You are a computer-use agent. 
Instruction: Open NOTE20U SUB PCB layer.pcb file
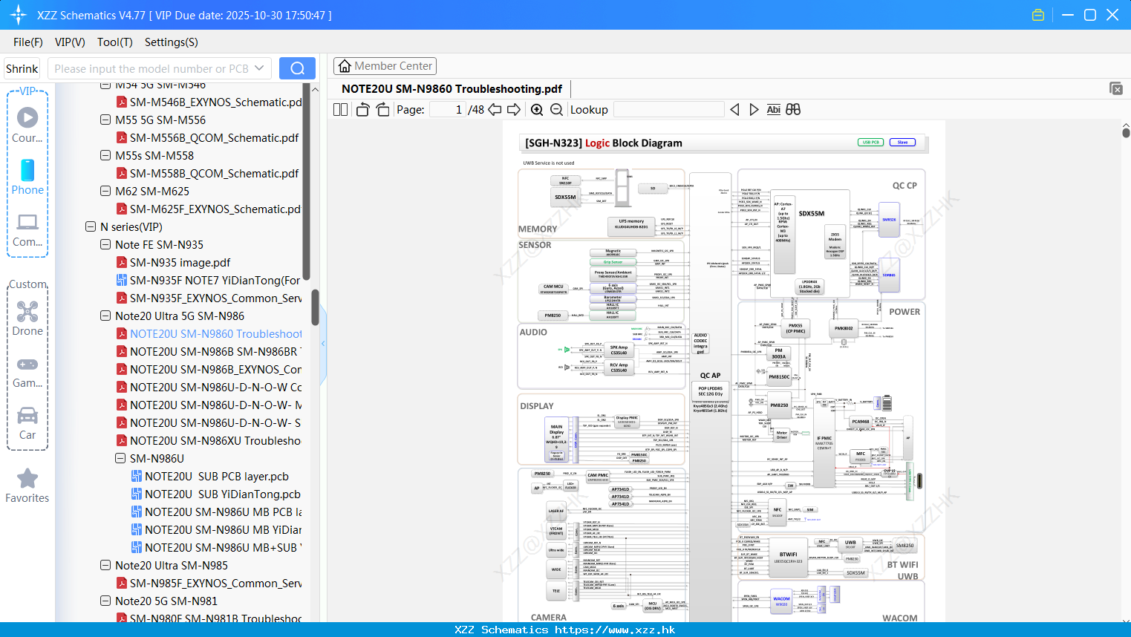[216, 477]
